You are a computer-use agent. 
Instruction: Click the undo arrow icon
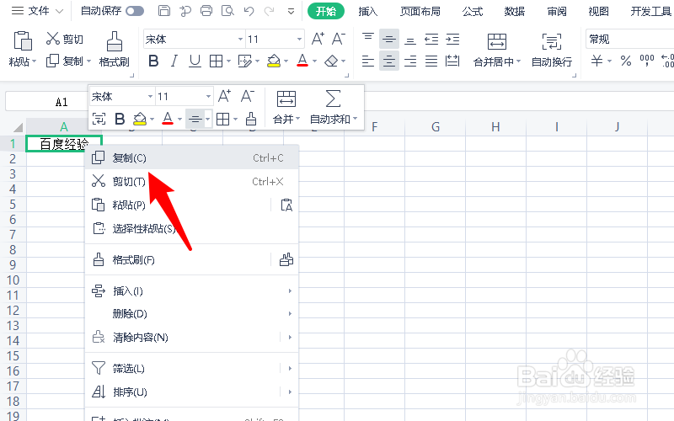249,11
